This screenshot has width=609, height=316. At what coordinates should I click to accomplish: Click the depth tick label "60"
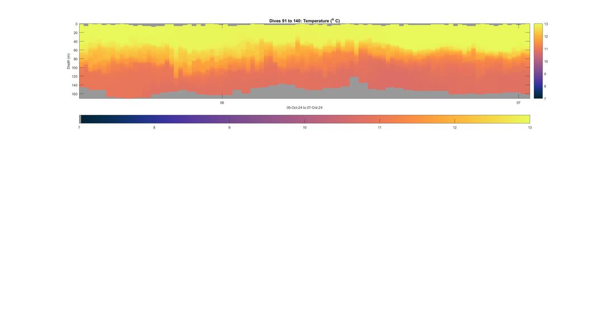pos(75,50)
